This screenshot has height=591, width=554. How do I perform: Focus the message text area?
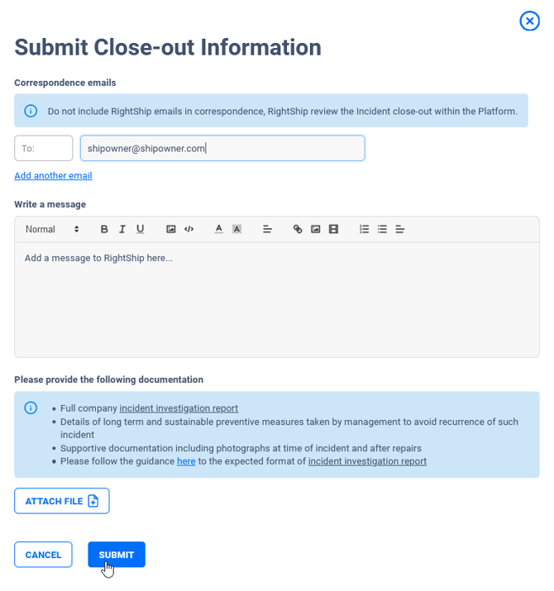click(276, 299)
